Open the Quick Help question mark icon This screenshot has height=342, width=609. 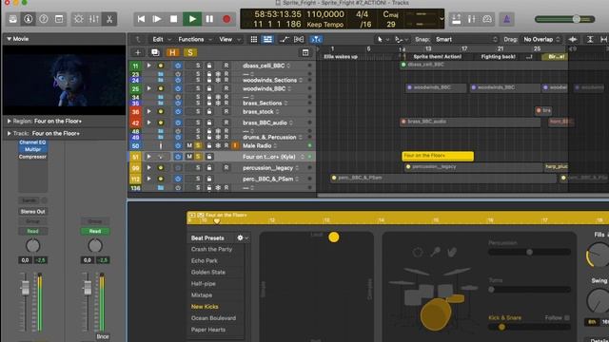44,19
